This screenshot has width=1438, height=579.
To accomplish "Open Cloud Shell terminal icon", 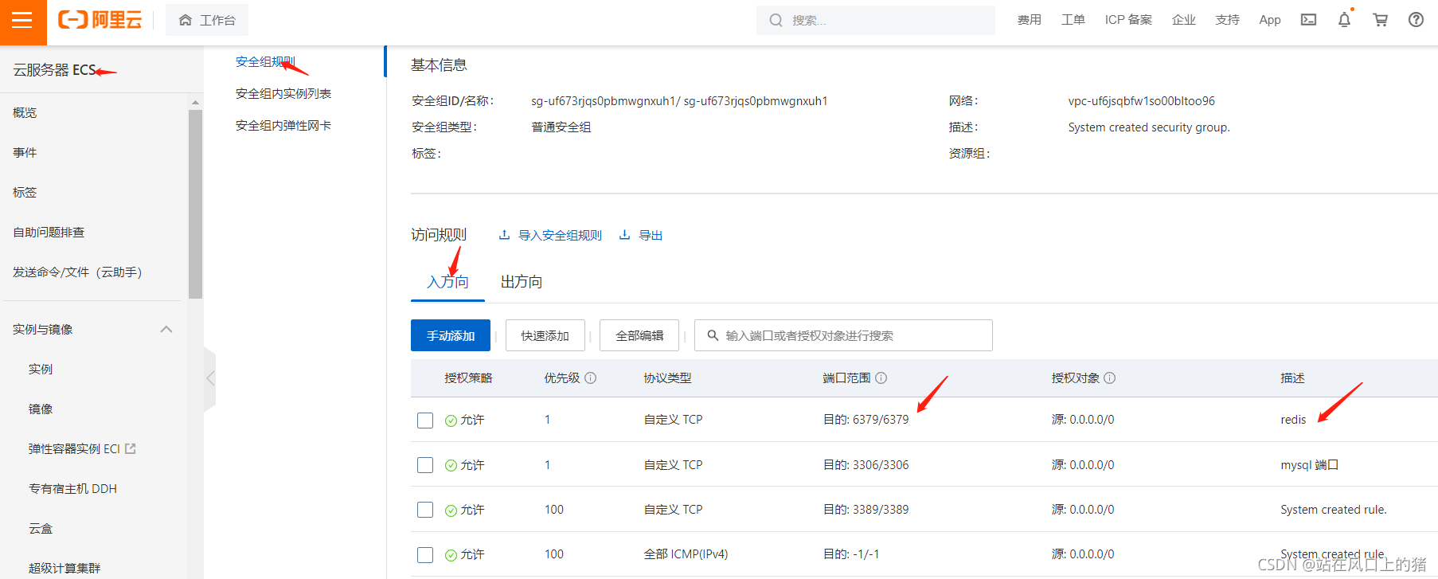I will 1308,20.
